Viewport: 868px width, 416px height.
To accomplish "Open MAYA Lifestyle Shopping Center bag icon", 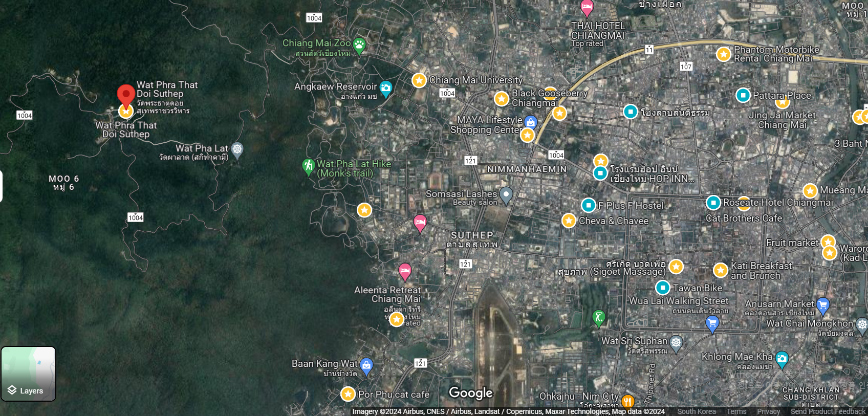I will 531,122.
